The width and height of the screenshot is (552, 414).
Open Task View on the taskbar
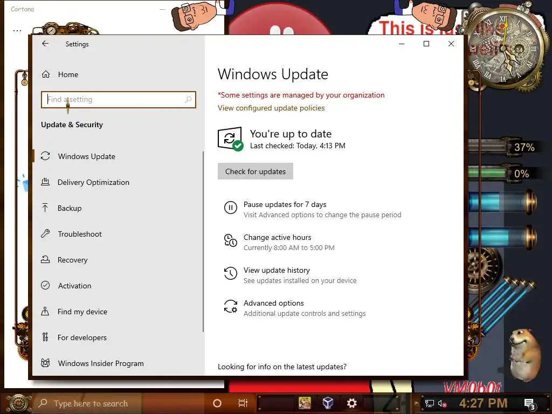point(243,403)
